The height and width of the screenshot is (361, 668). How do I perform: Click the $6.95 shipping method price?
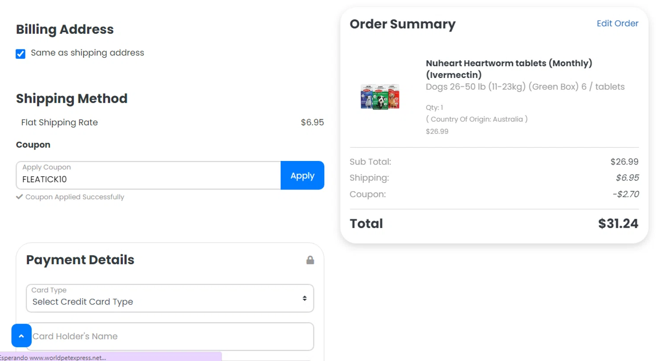312,122
